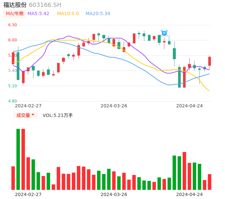
Task: Select the MA/牛熊 indicator tab
Action: (15, 14)
